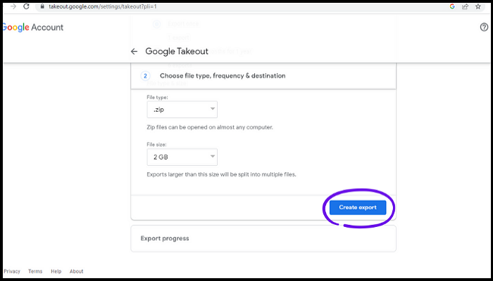Viewport: 493px width, 281px height.
Task: Click the share page icon in address bar
Action: 466,6
